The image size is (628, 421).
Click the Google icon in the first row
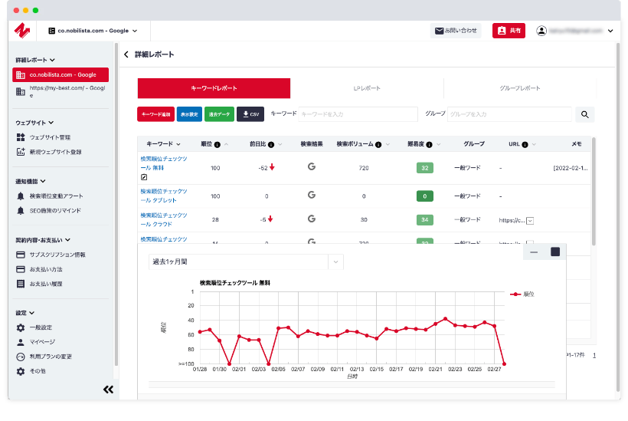tap(312, 166)
